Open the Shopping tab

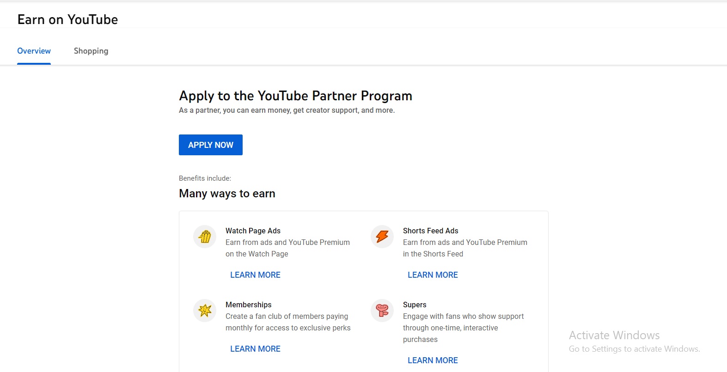pos(91,51)
